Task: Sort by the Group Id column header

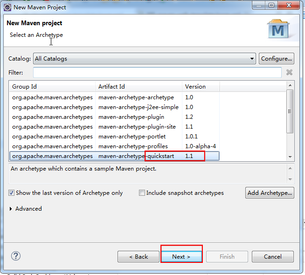Action: (x=52, y=87)
